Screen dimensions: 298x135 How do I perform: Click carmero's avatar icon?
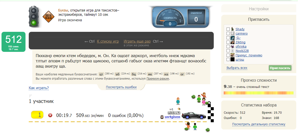click(232, 34)
